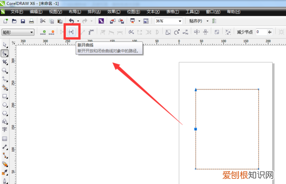Open the 视图(V) menu
286x184 pixels.
point(55,12)
